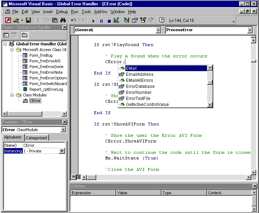This screenshot has height=213, width=259.
Task: Toggle Folders icon in Project panel
Action: [x=24, y=35]
